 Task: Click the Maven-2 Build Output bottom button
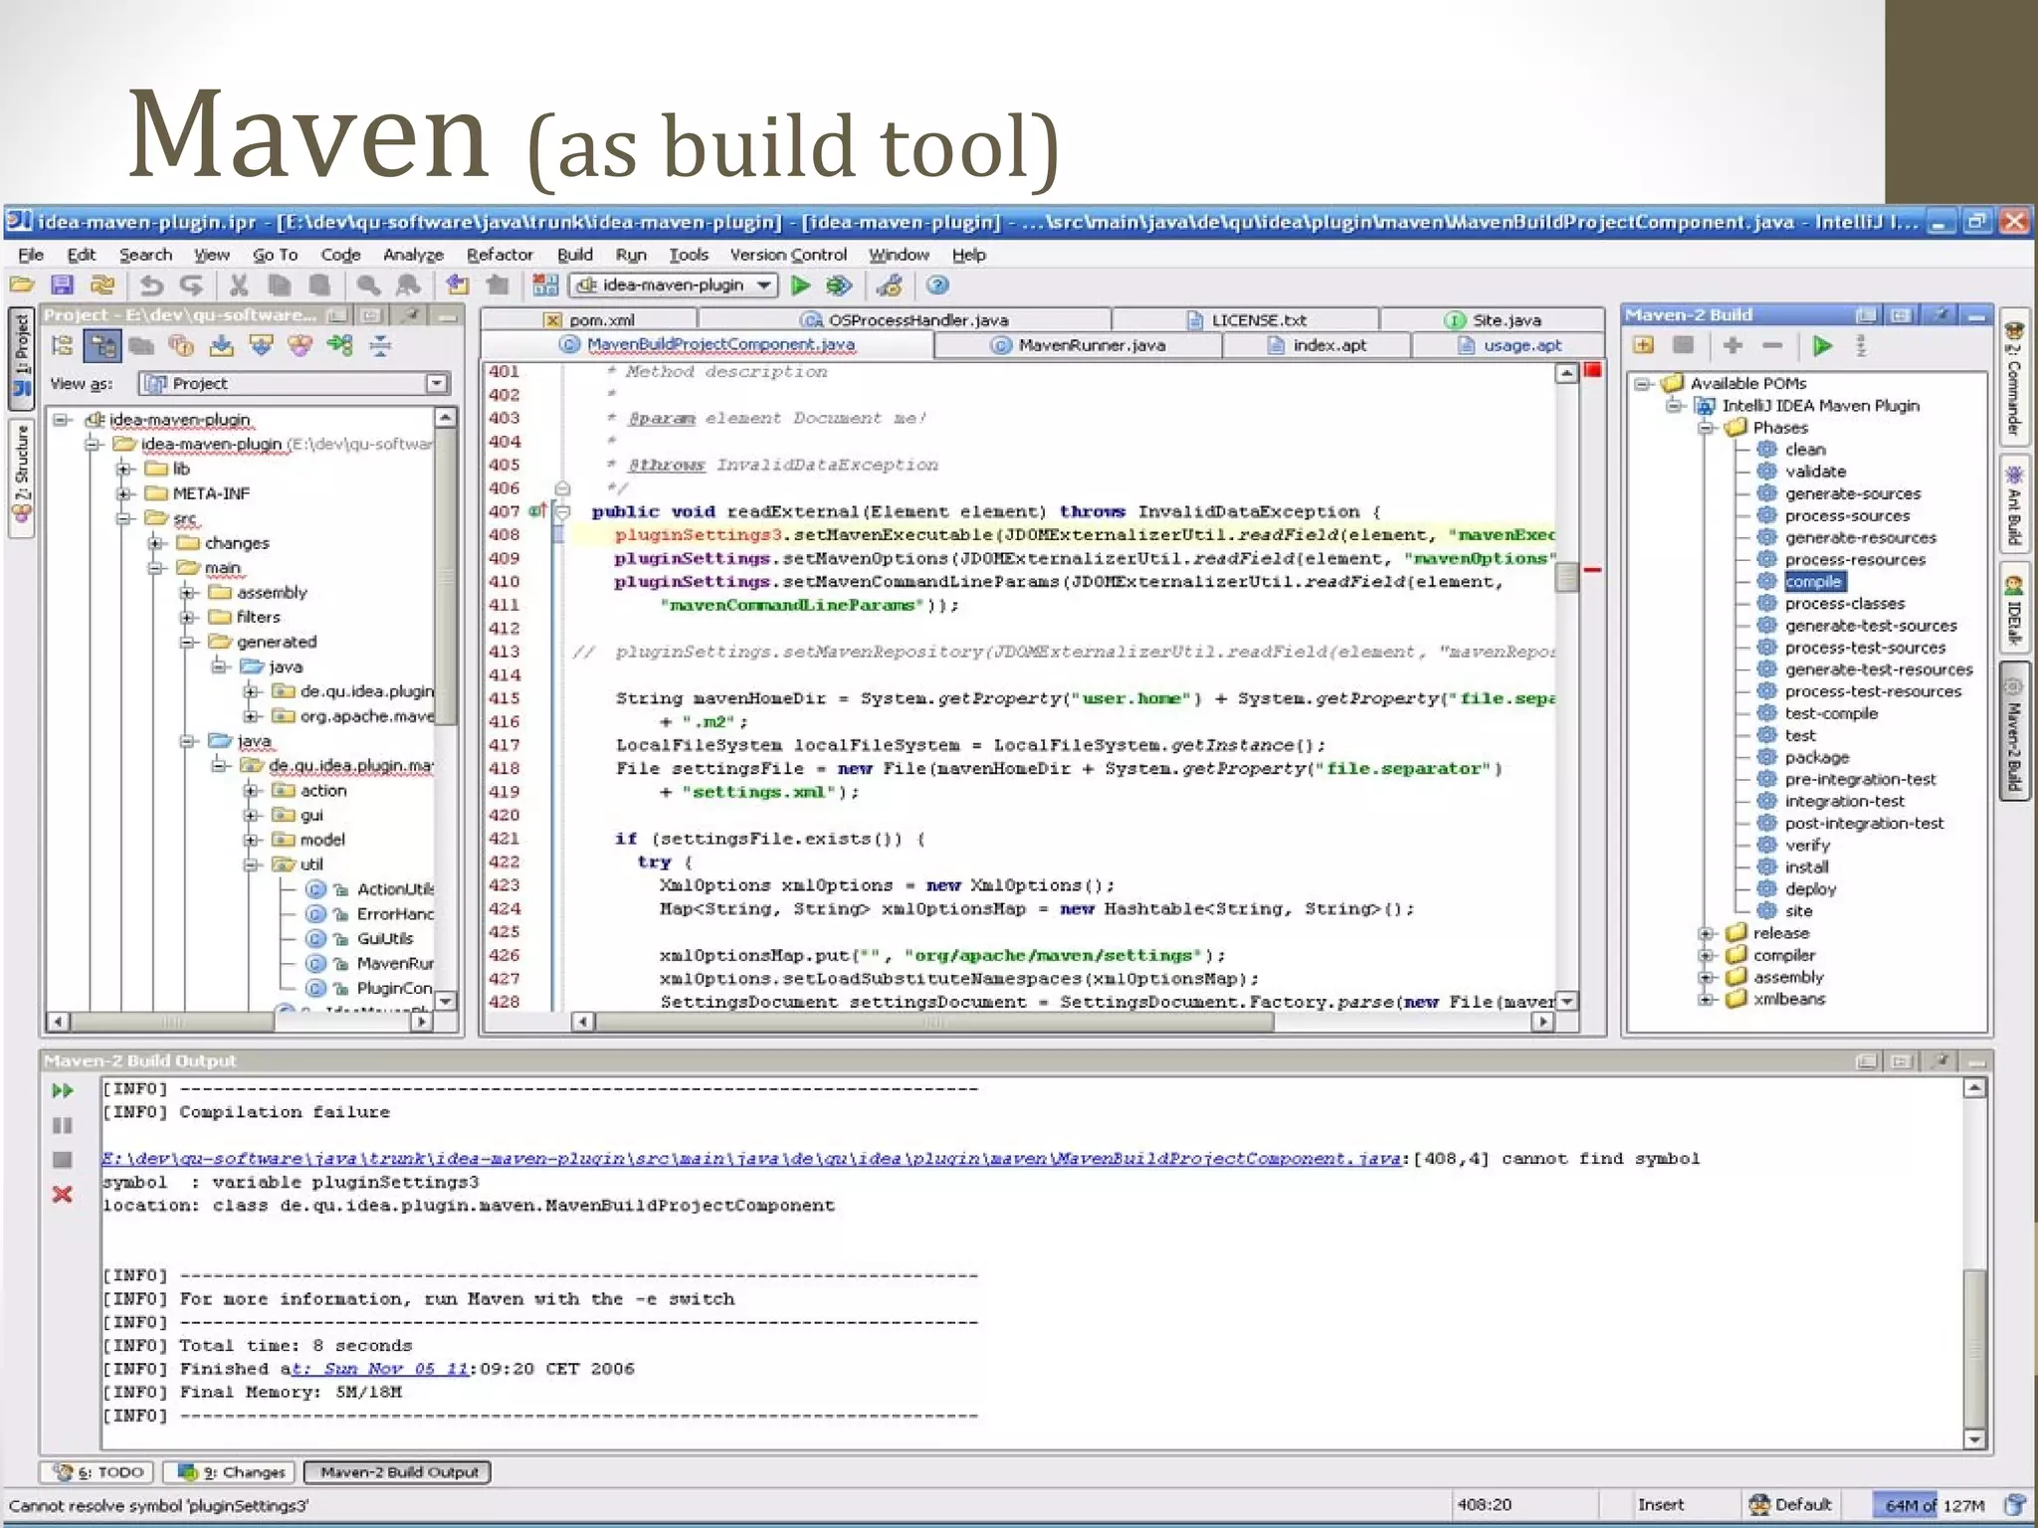pos(398,1472)
